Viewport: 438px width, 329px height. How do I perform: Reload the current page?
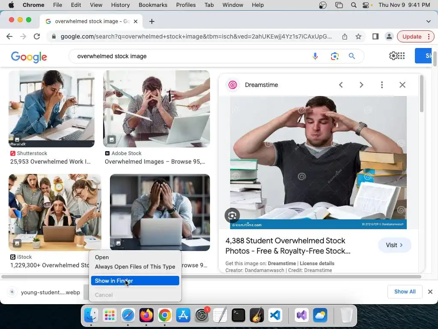pos(37,36)
